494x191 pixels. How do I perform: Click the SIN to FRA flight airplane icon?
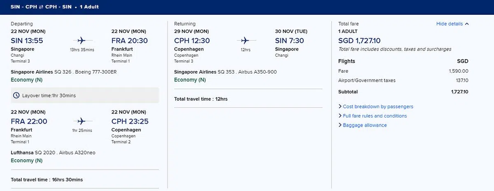(x=81, y=40)
